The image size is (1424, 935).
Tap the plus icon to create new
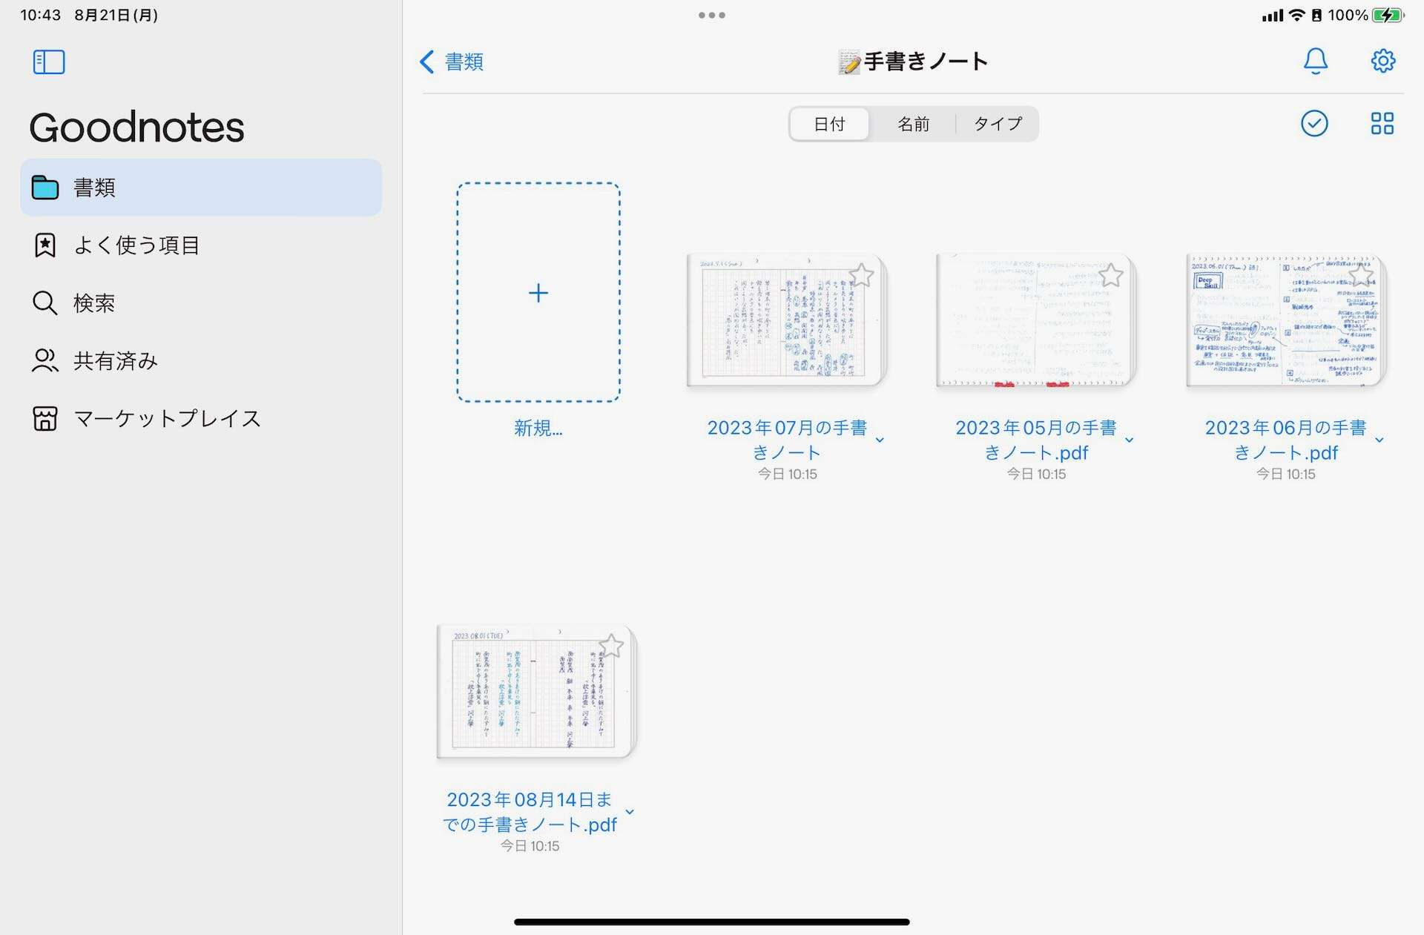point(538,293)
